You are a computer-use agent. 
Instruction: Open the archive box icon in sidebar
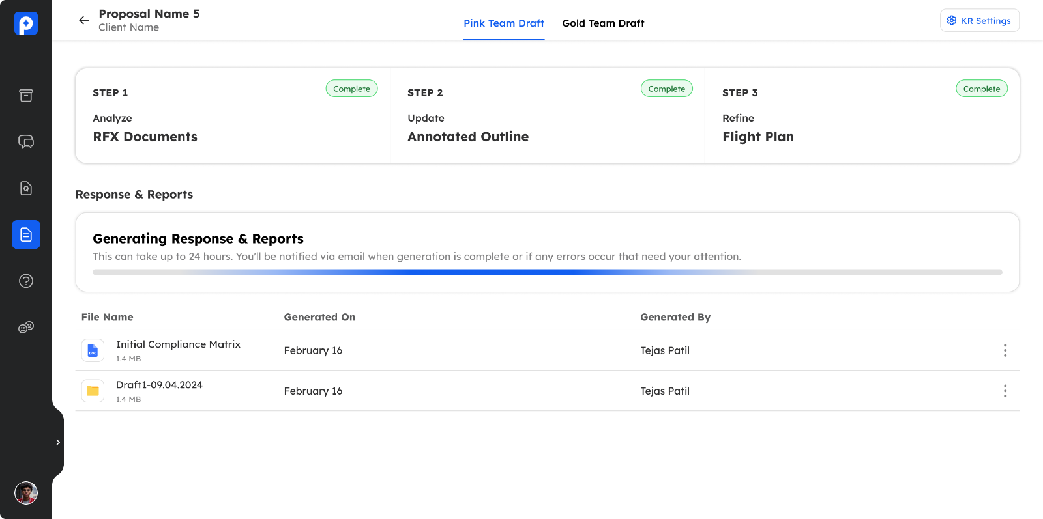[26, 96]
